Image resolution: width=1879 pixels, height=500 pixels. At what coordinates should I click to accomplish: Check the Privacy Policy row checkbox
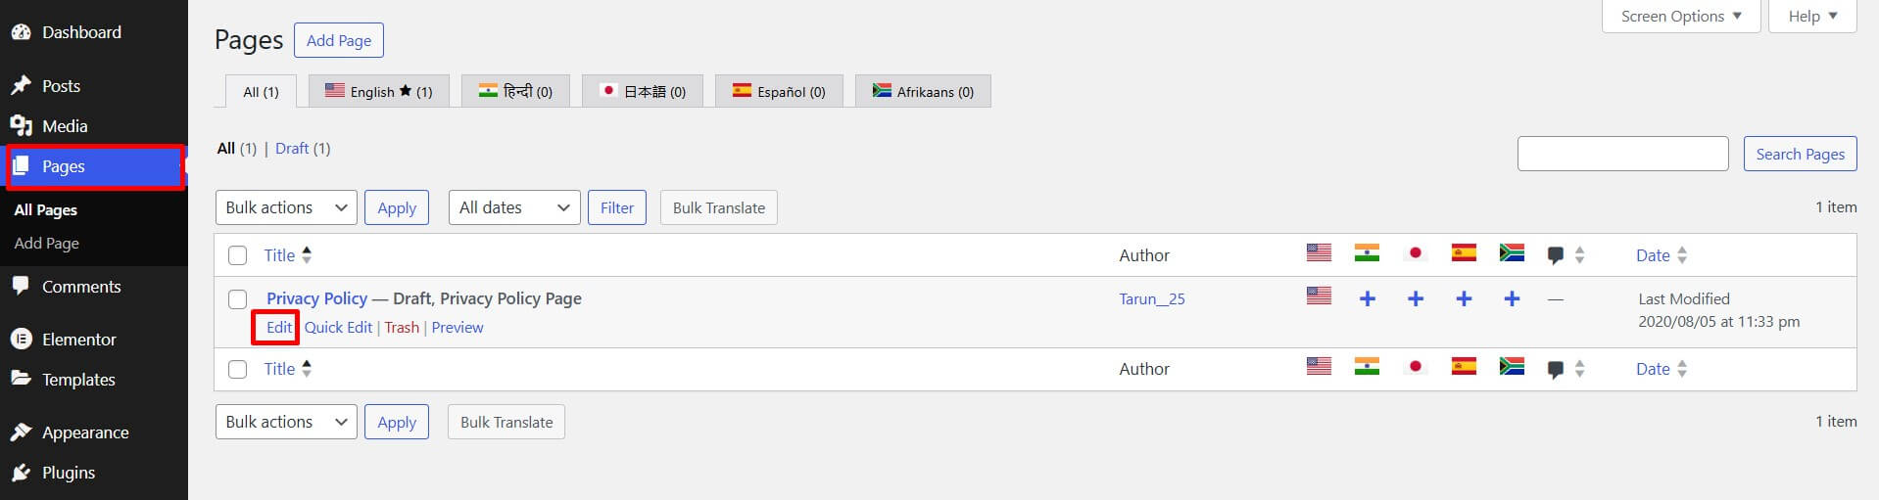[237, 299]
